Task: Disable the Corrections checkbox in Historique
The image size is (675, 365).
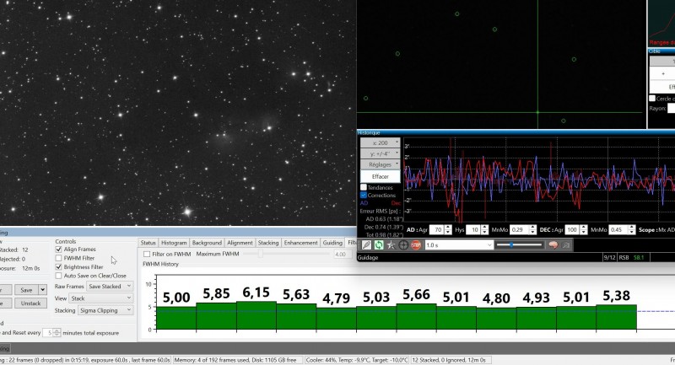Action: (364, 196)
